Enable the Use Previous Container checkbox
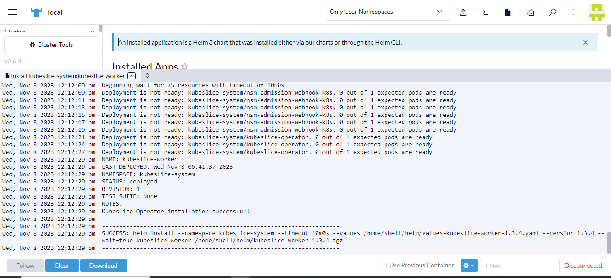Screen dimensions: 611x278 pyautogui.click(x=384, y=265)
